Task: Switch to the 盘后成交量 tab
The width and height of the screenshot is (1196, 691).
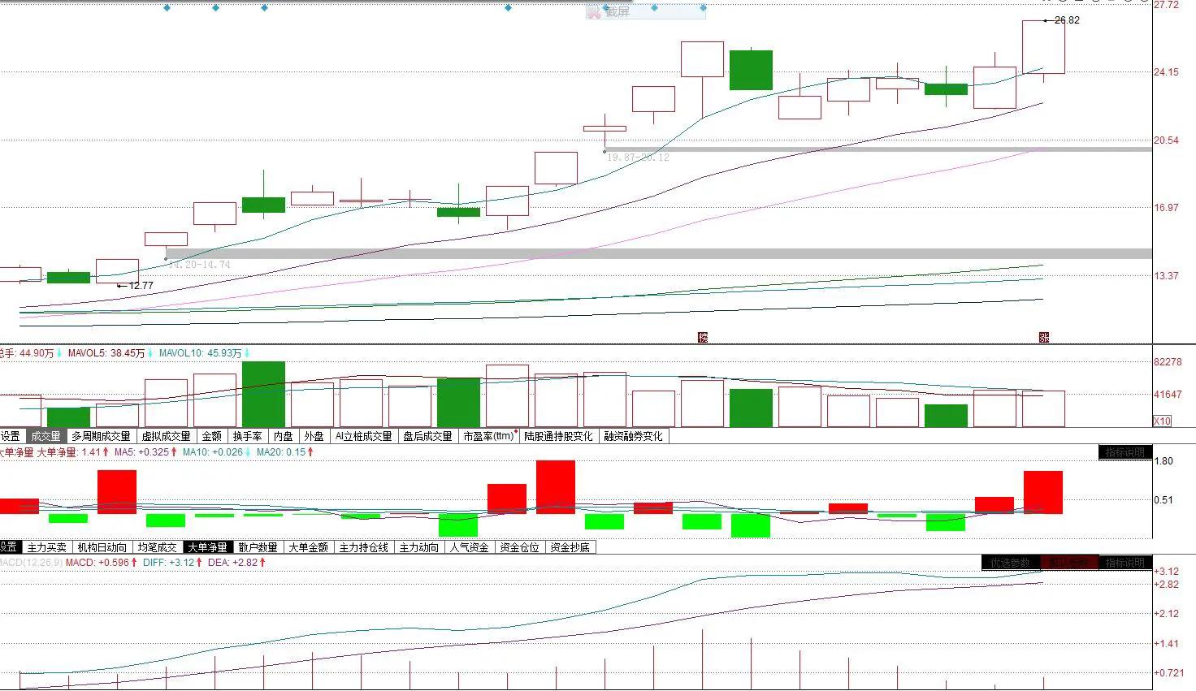Action: point(427,436)
